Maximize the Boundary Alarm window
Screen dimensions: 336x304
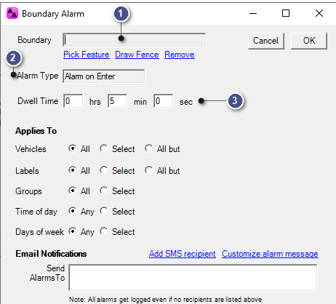point(286,13)
